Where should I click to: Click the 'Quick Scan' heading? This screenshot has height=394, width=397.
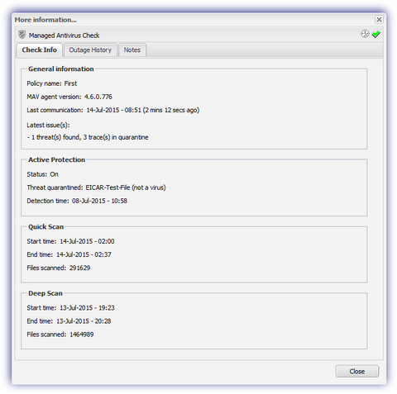46,227
